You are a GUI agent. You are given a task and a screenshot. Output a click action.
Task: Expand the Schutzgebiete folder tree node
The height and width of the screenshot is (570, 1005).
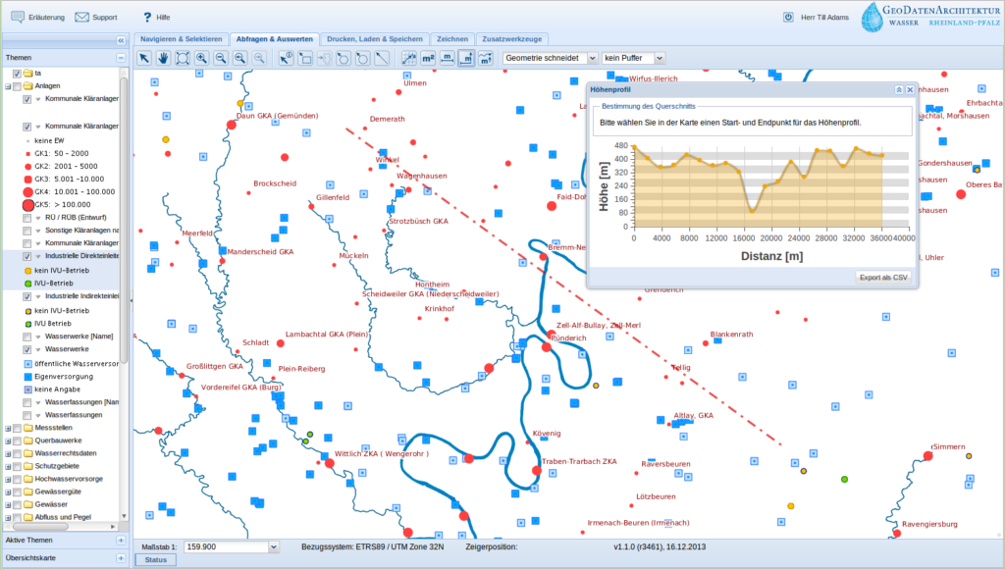tap(8, 466)
